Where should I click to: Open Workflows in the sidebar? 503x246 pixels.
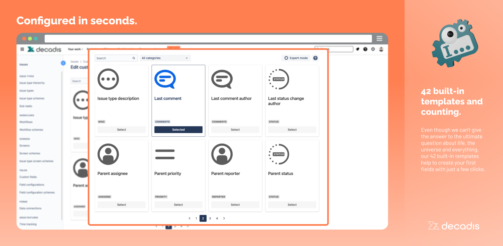coord(26,122)
